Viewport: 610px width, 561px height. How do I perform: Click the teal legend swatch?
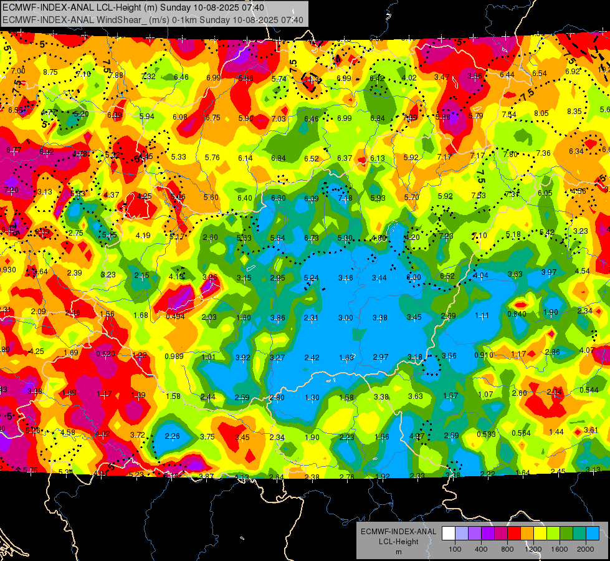point(579,534)
